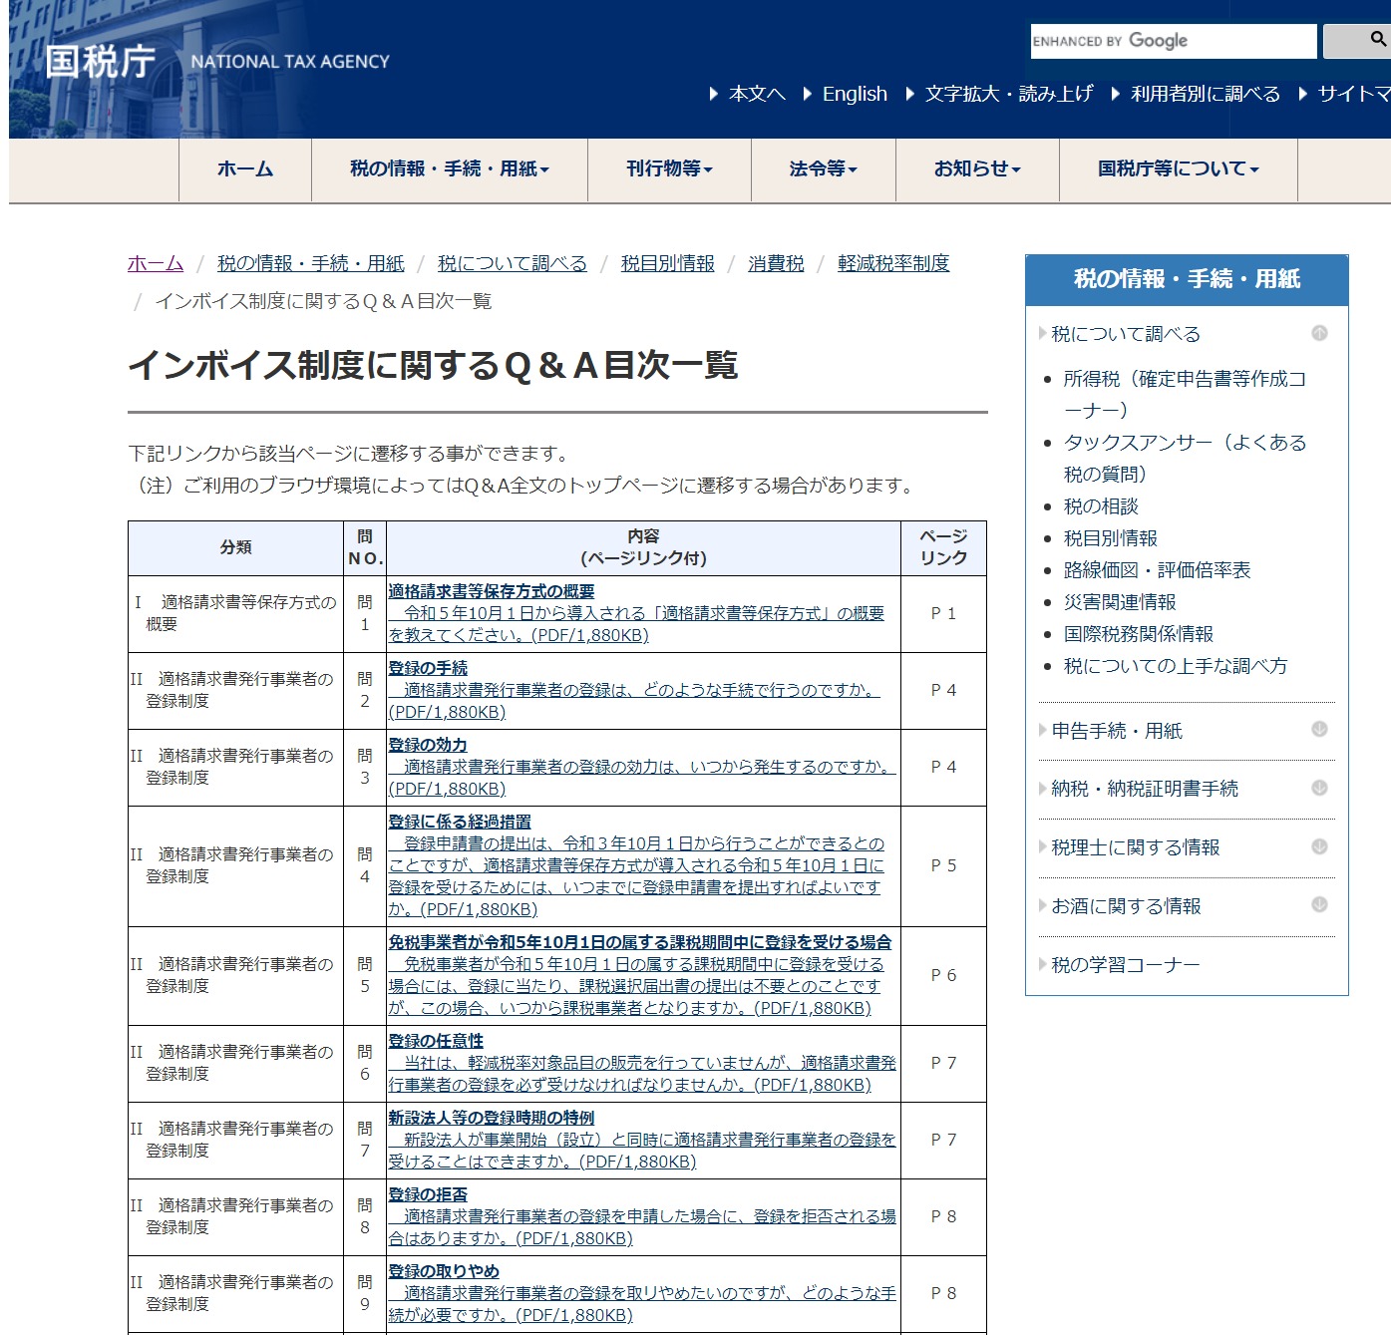Open 税の情報・手続・用紙 dropdown menu
Screen dimensions: 1391x1335
pyautogui.click(x=449, y=169)
